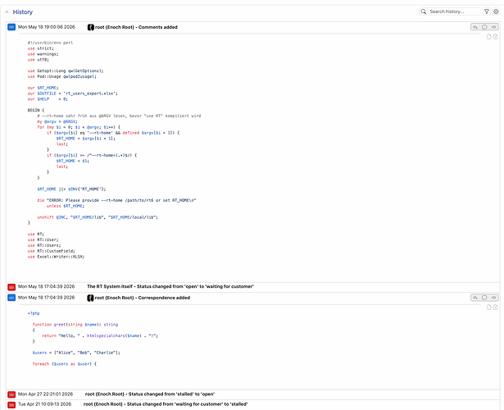Click the '$users = ["Alice", "Bob", "Charlie"]' line
The image size is (504, 410).
[76, 353]
